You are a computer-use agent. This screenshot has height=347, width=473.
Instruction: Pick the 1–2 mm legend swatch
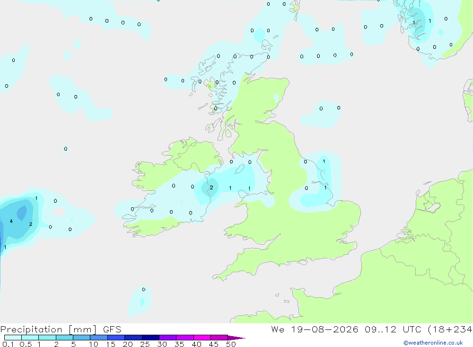coord(47,338)
